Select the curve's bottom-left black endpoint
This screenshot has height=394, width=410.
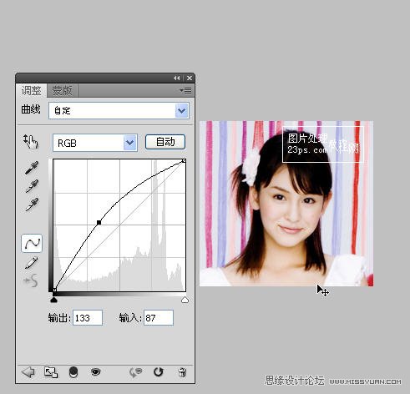tap(55, 290)
